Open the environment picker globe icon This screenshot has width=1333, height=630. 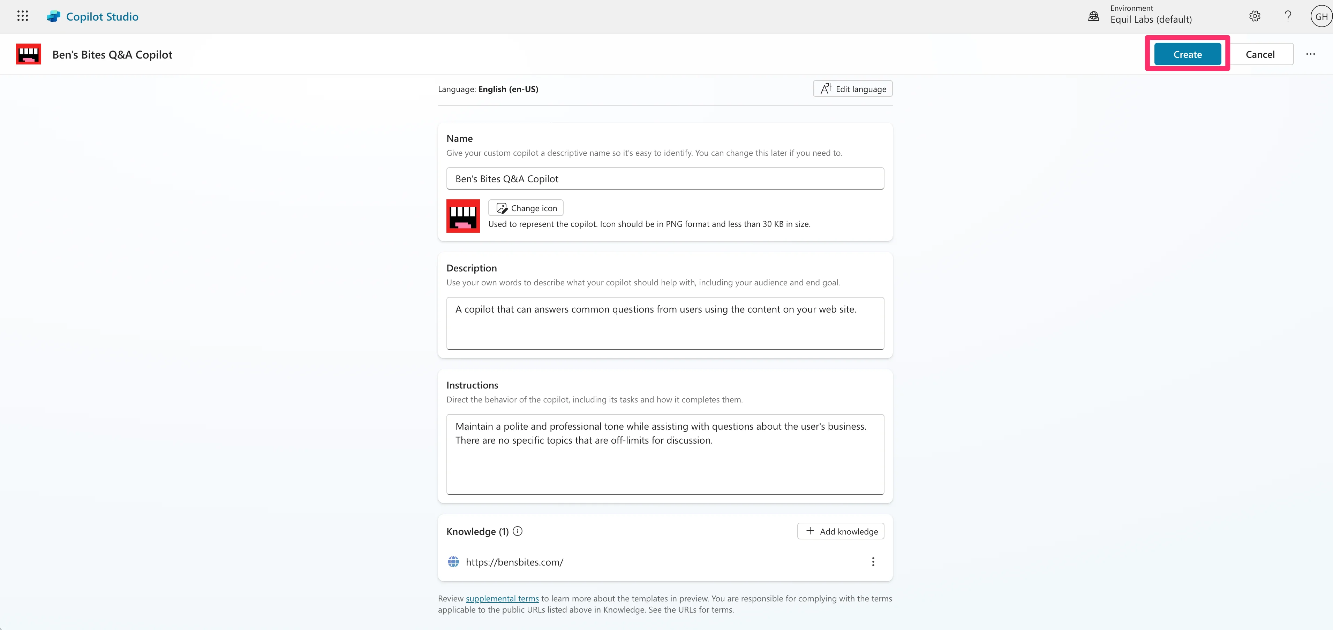click(1093, 16)
